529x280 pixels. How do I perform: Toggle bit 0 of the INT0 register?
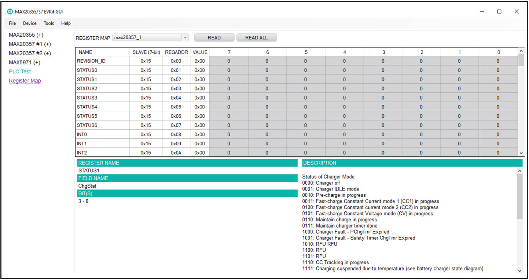coord(498,135)
